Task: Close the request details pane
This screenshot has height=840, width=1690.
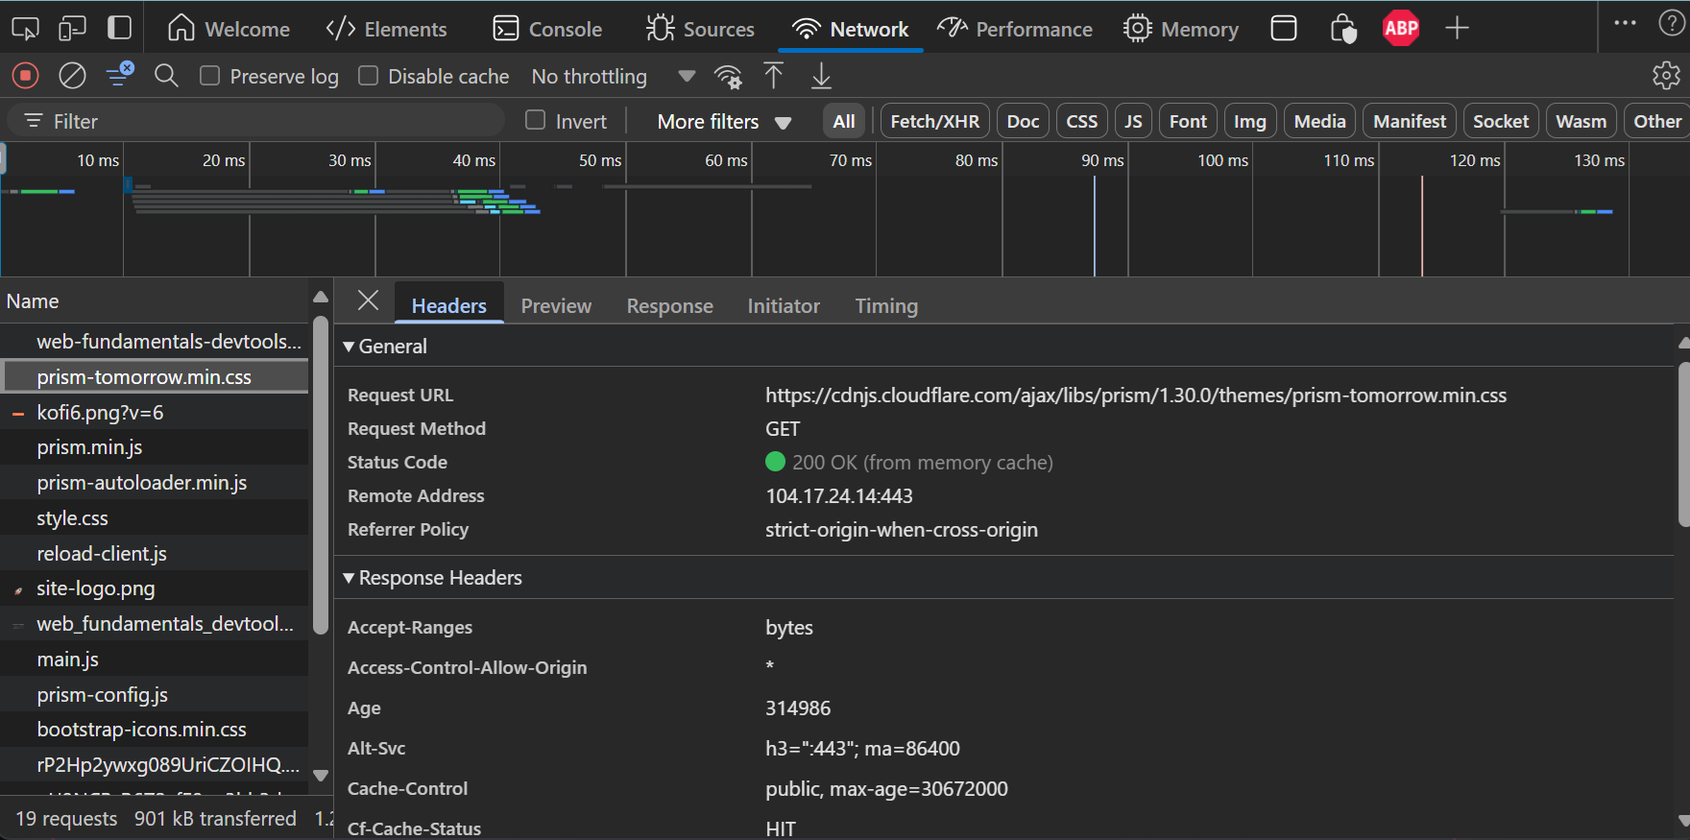Action: (368, 300)
